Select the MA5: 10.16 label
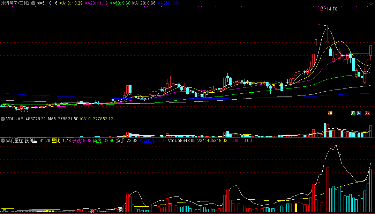This screenshot has width=375, height=214. pos(47,3)
